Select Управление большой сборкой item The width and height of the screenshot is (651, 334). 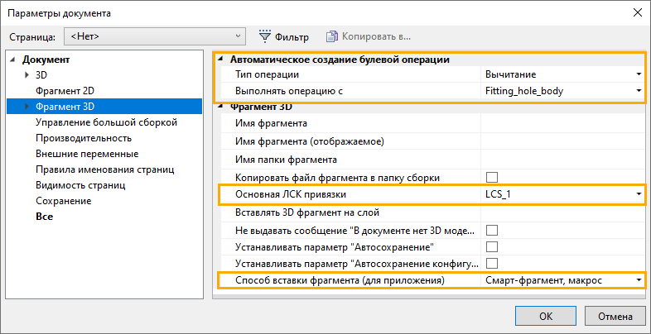pos(106,122)
